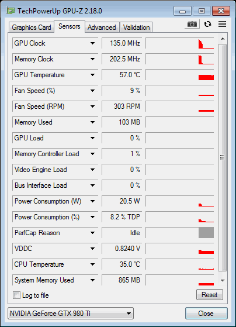Click the vertical scrollbar thumb
Image resolution: width=236 pixels, height=327 pixels.
coord(223,157)
